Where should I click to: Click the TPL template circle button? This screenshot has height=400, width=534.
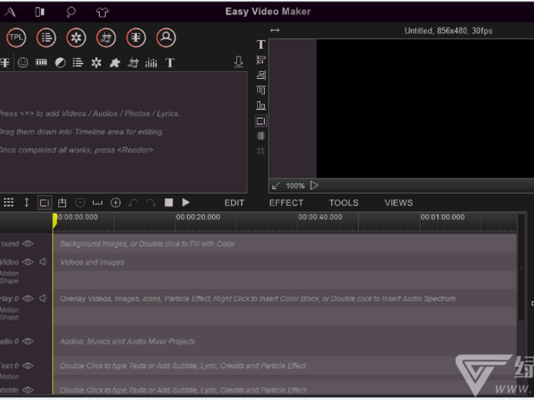(x=16, y=37)
